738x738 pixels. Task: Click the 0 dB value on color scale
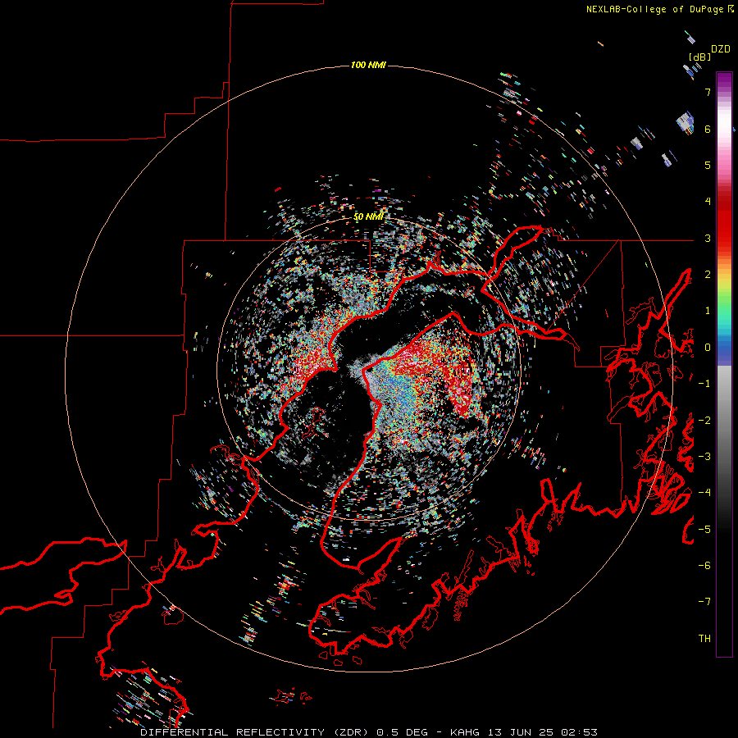(x=708, y=348)
